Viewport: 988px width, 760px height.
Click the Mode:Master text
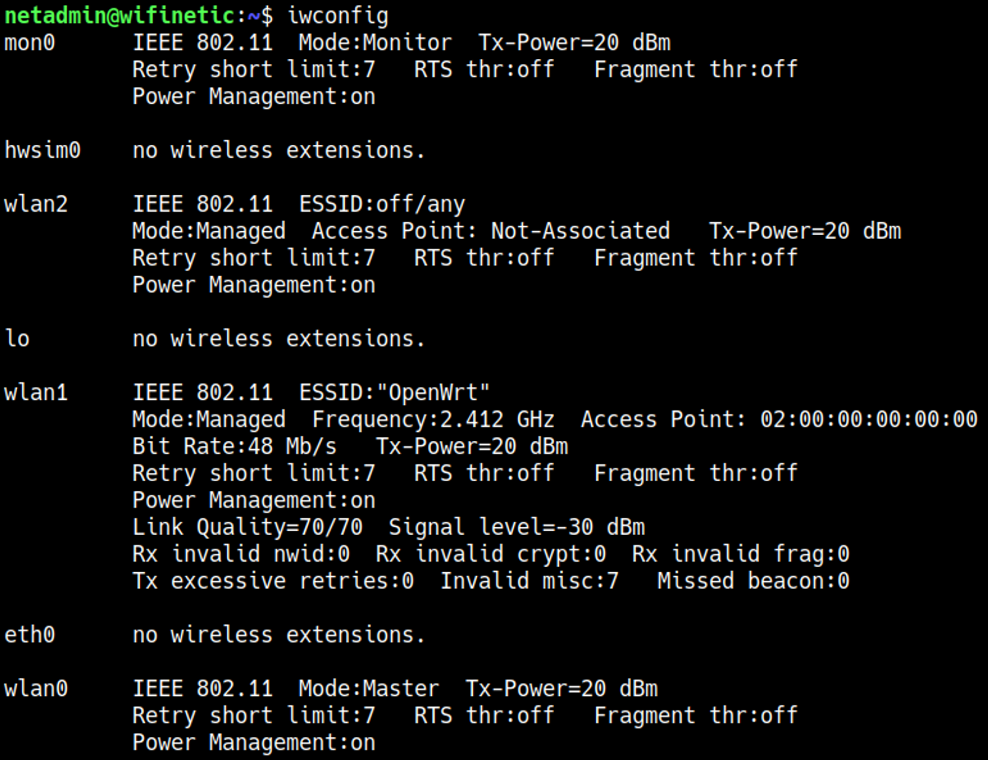(369, 689)
